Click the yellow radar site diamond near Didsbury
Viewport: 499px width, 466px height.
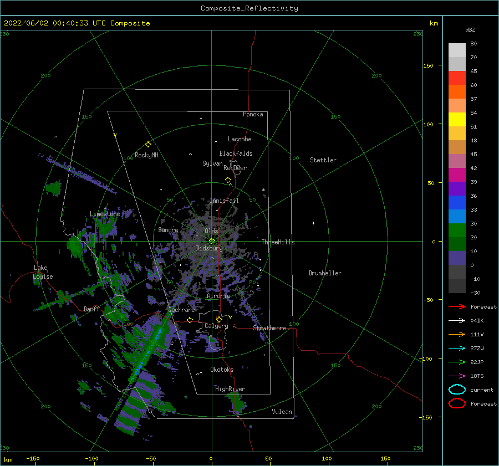(x=212, y=241)
